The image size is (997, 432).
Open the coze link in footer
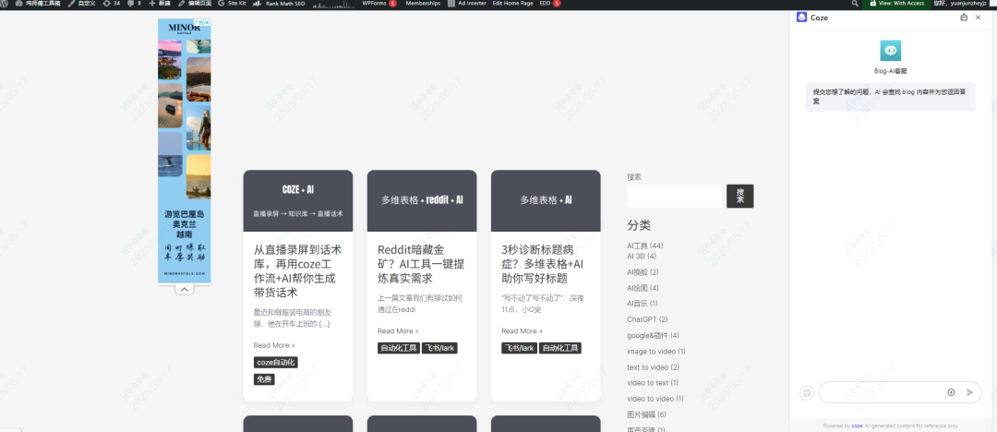click(857, 426)
